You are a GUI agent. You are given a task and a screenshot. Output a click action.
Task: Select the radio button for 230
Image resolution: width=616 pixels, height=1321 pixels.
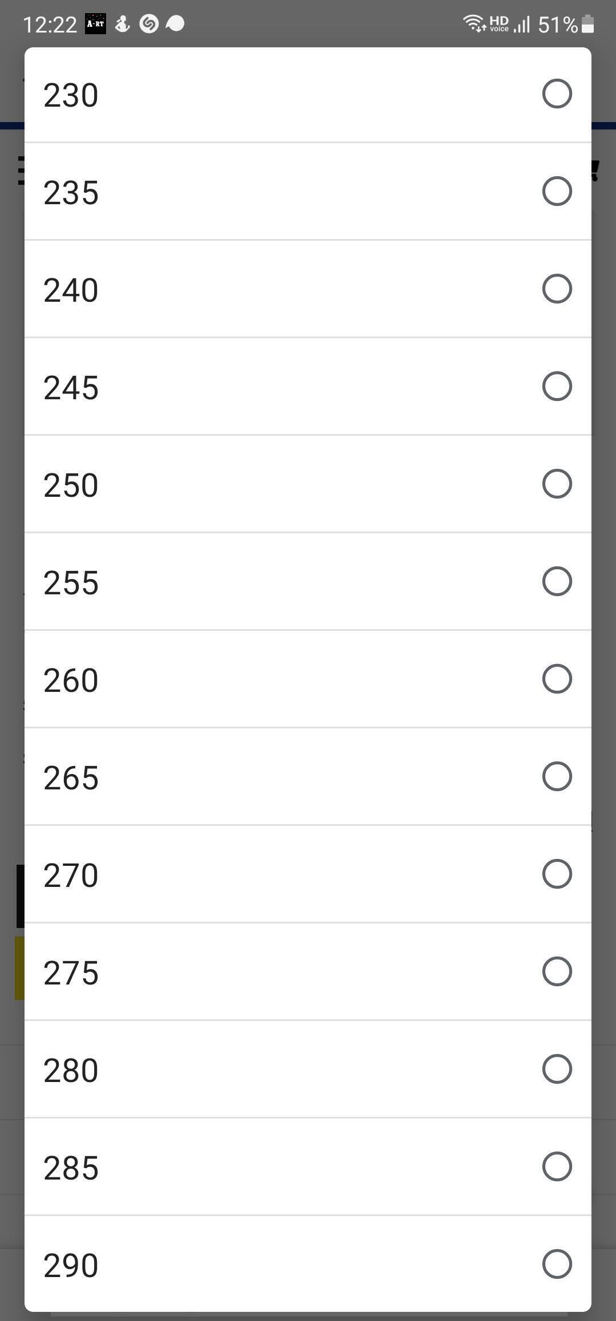(x=557, y=94)
